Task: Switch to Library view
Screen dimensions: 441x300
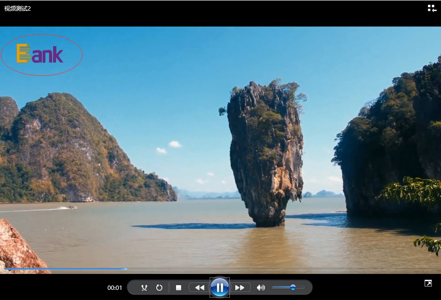Action: pyautogui.click(x=431, y=8)
